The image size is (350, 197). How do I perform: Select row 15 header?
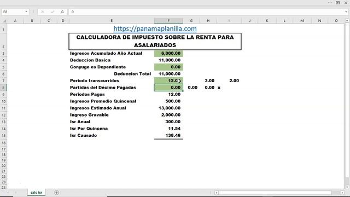tap(3, 136)
